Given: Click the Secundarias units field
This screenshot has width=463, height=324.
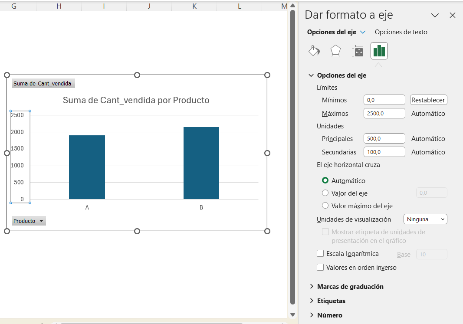Looking at the screenshot, I should 384,152.
